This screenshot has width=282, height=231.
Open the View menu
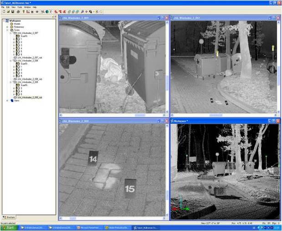(x=14, y=7)
